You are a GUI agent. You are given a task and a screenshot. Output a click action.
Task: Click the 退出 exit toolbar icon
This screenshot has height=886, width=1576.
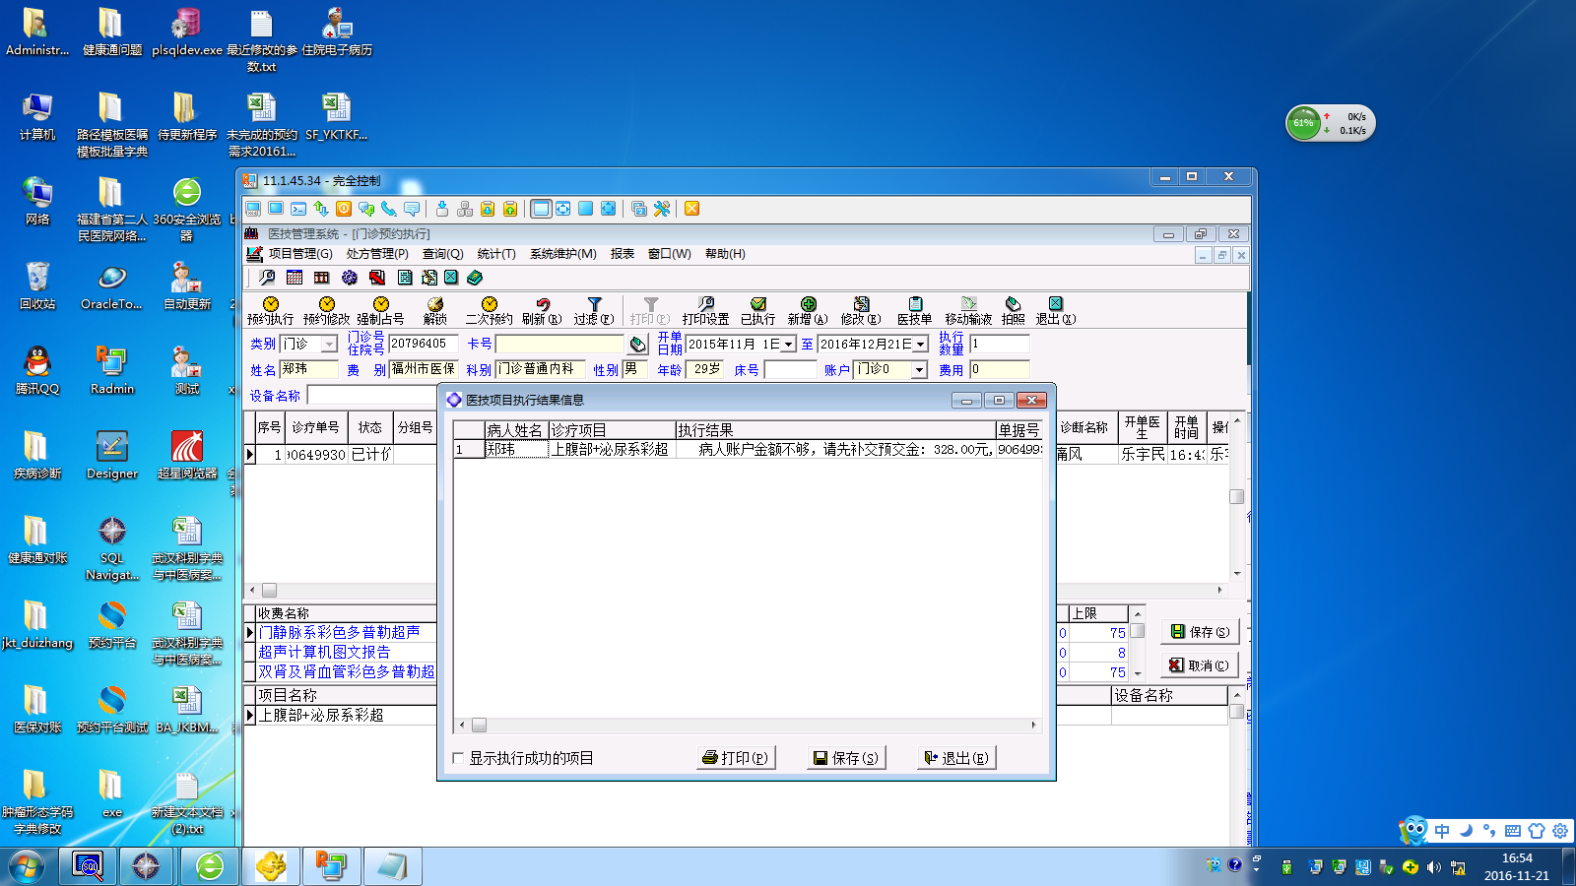pyautogui.click(x=1055, y=311)
